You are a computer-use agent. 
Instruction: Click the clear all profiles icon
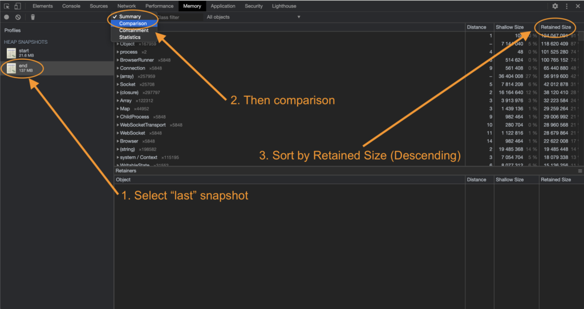18,17
